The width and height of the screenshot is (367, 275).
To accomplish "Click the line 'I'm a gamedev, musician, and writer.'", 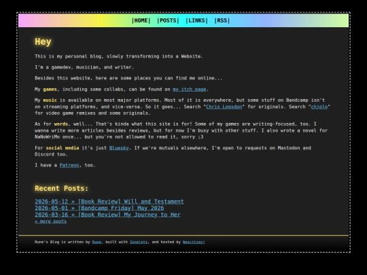I will point(84,67).
